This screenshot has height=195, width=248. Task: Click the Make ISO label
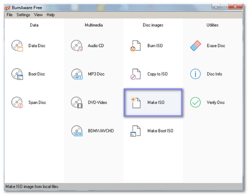(156, 102)
